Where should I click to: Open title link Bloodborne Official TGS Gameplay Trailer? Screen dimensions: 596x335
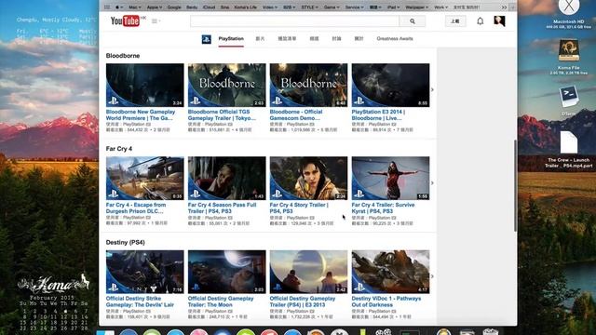[x=222, y=115]
